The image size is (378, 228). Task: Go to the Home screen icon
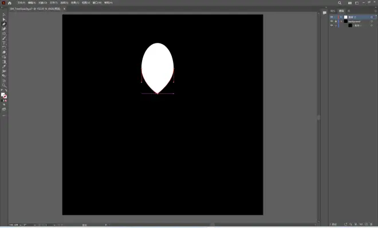(x=10, y=3)
